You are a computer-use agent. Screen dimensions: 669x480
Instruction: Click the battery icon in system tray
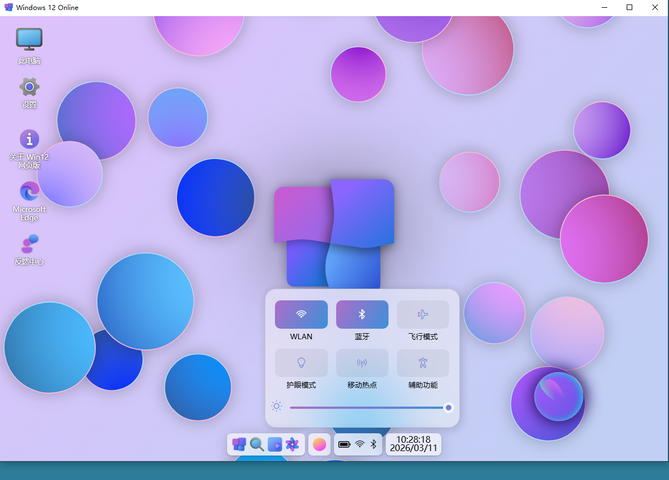[x=345, y=444]
